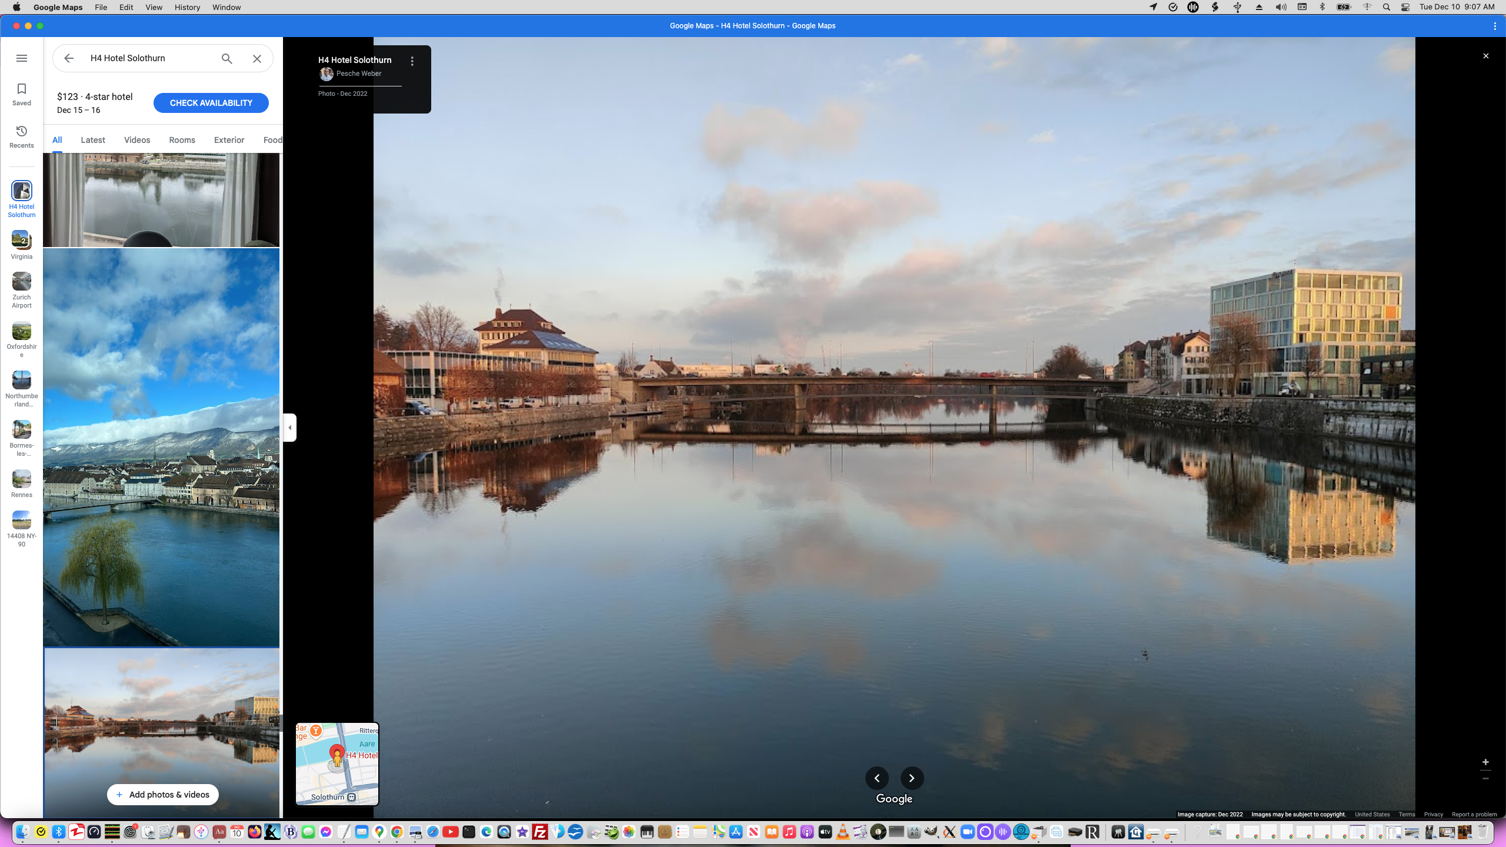1506x847 pixels.
Task: Open the Street View minimap thumbnail
Action: [337, 764]
